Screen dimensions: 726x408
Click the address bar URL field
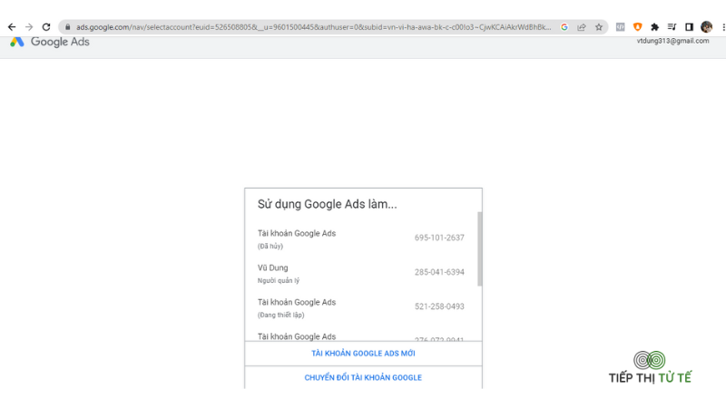pyautogui.click(x=313, y=27)
